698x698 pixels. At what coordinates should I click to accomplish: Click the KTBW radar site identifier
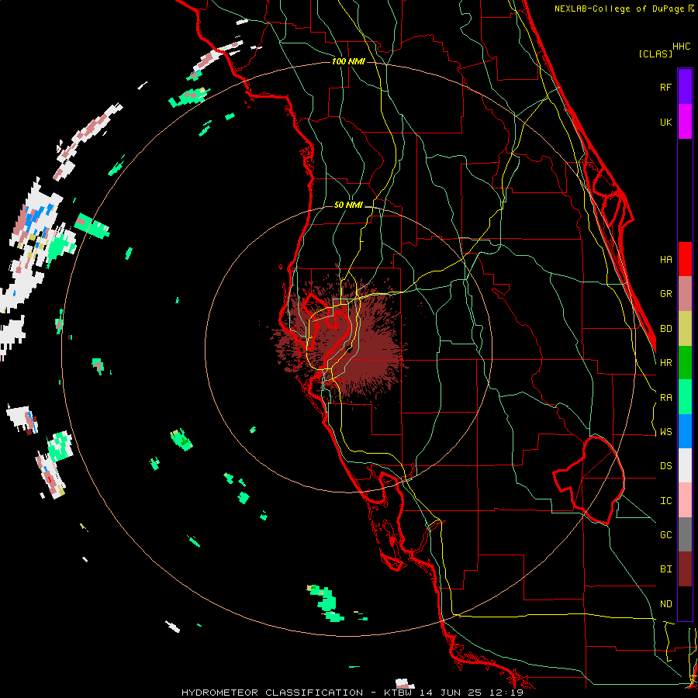(399, 693)
